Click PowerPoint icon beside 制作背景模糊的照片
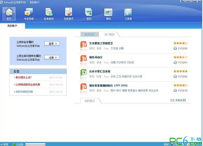The height and width of the screenshot is (146, 203). click(84, 87)
